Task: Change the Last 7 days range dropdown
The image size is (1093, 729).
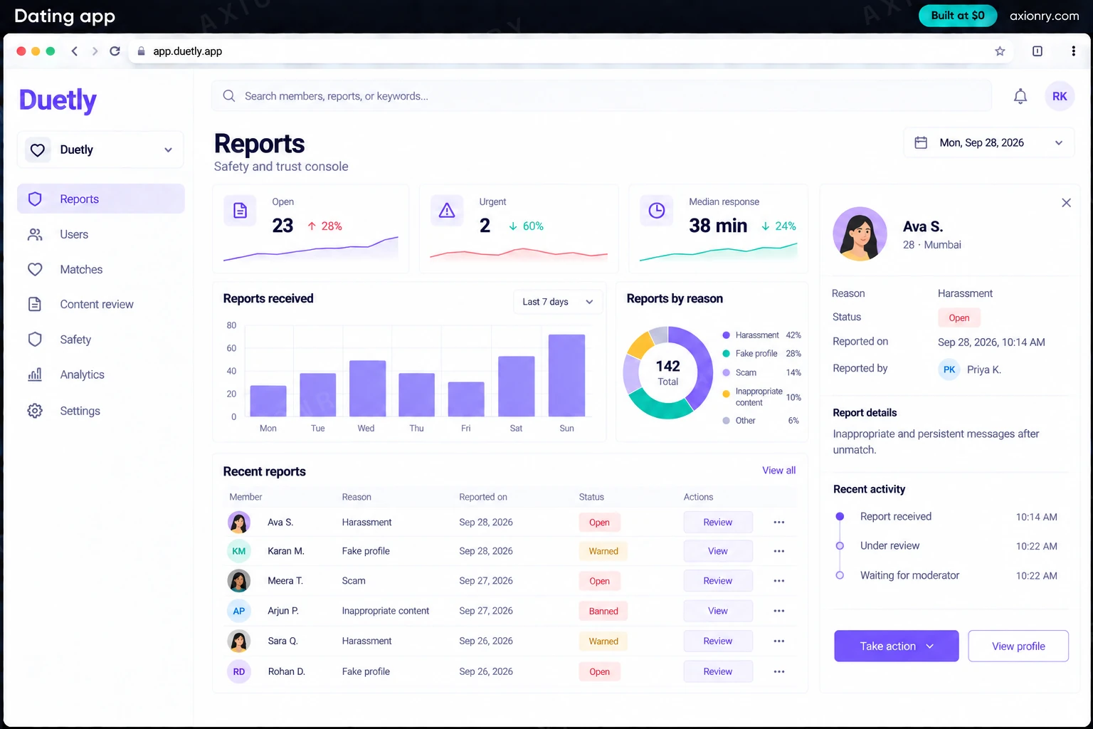Action: coord(558,302)
